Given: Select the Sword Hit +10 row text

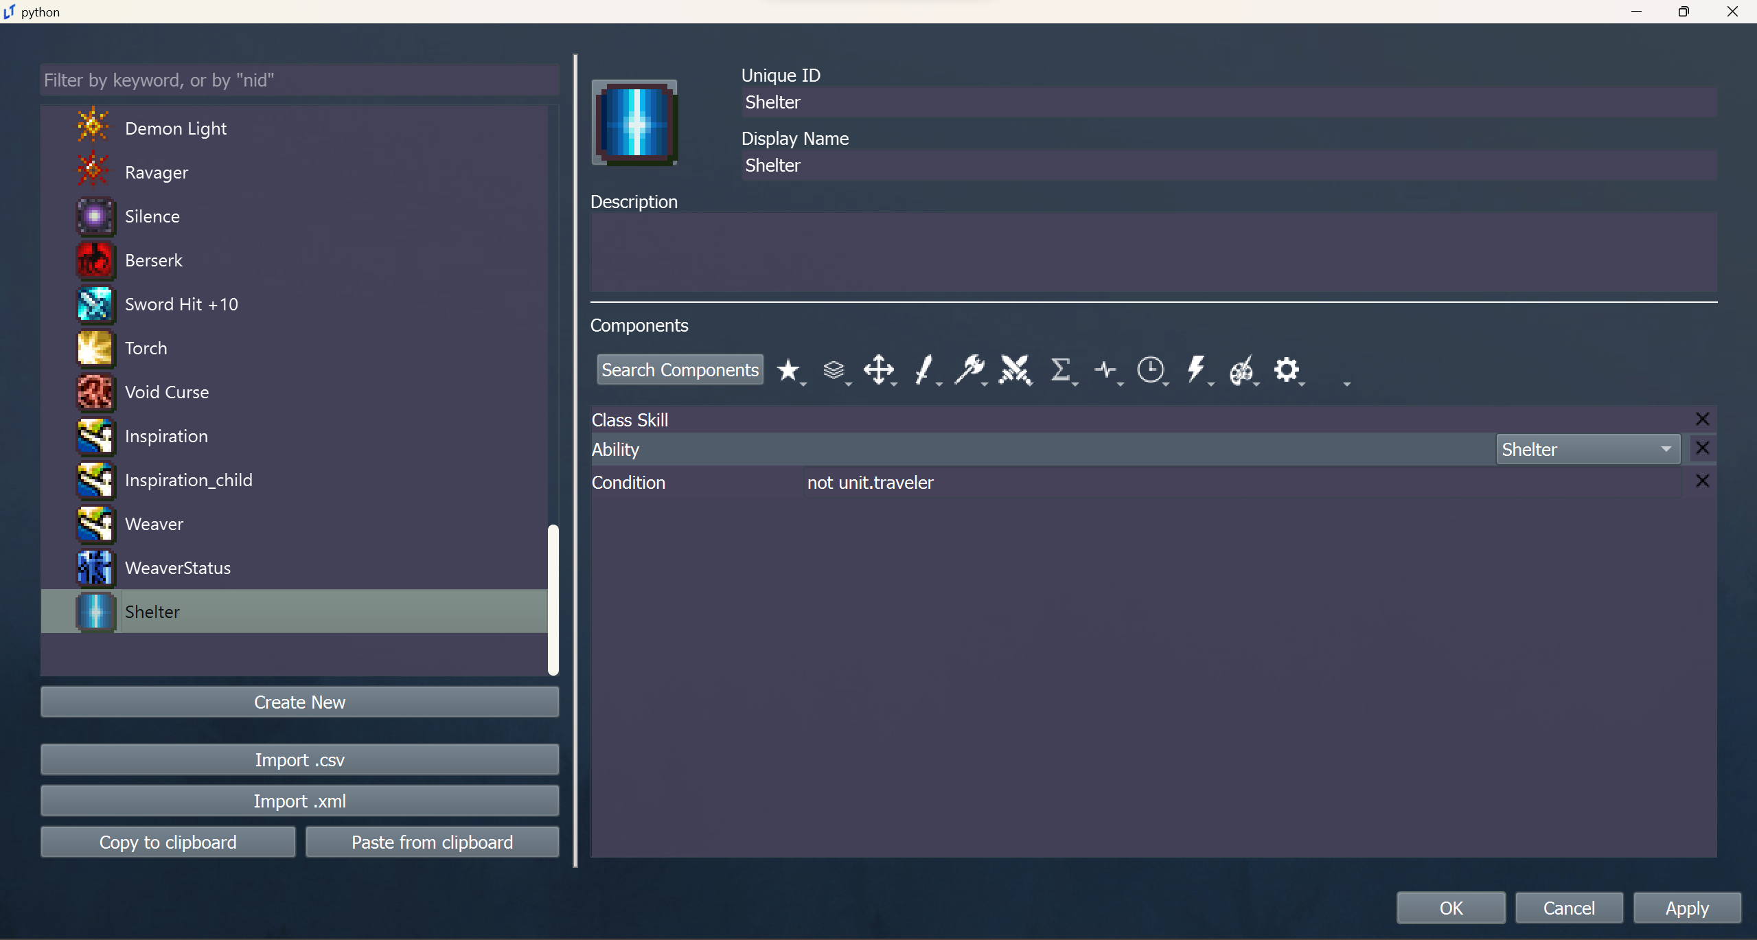Looking at the screenshot, I should [x=181, y=304].
